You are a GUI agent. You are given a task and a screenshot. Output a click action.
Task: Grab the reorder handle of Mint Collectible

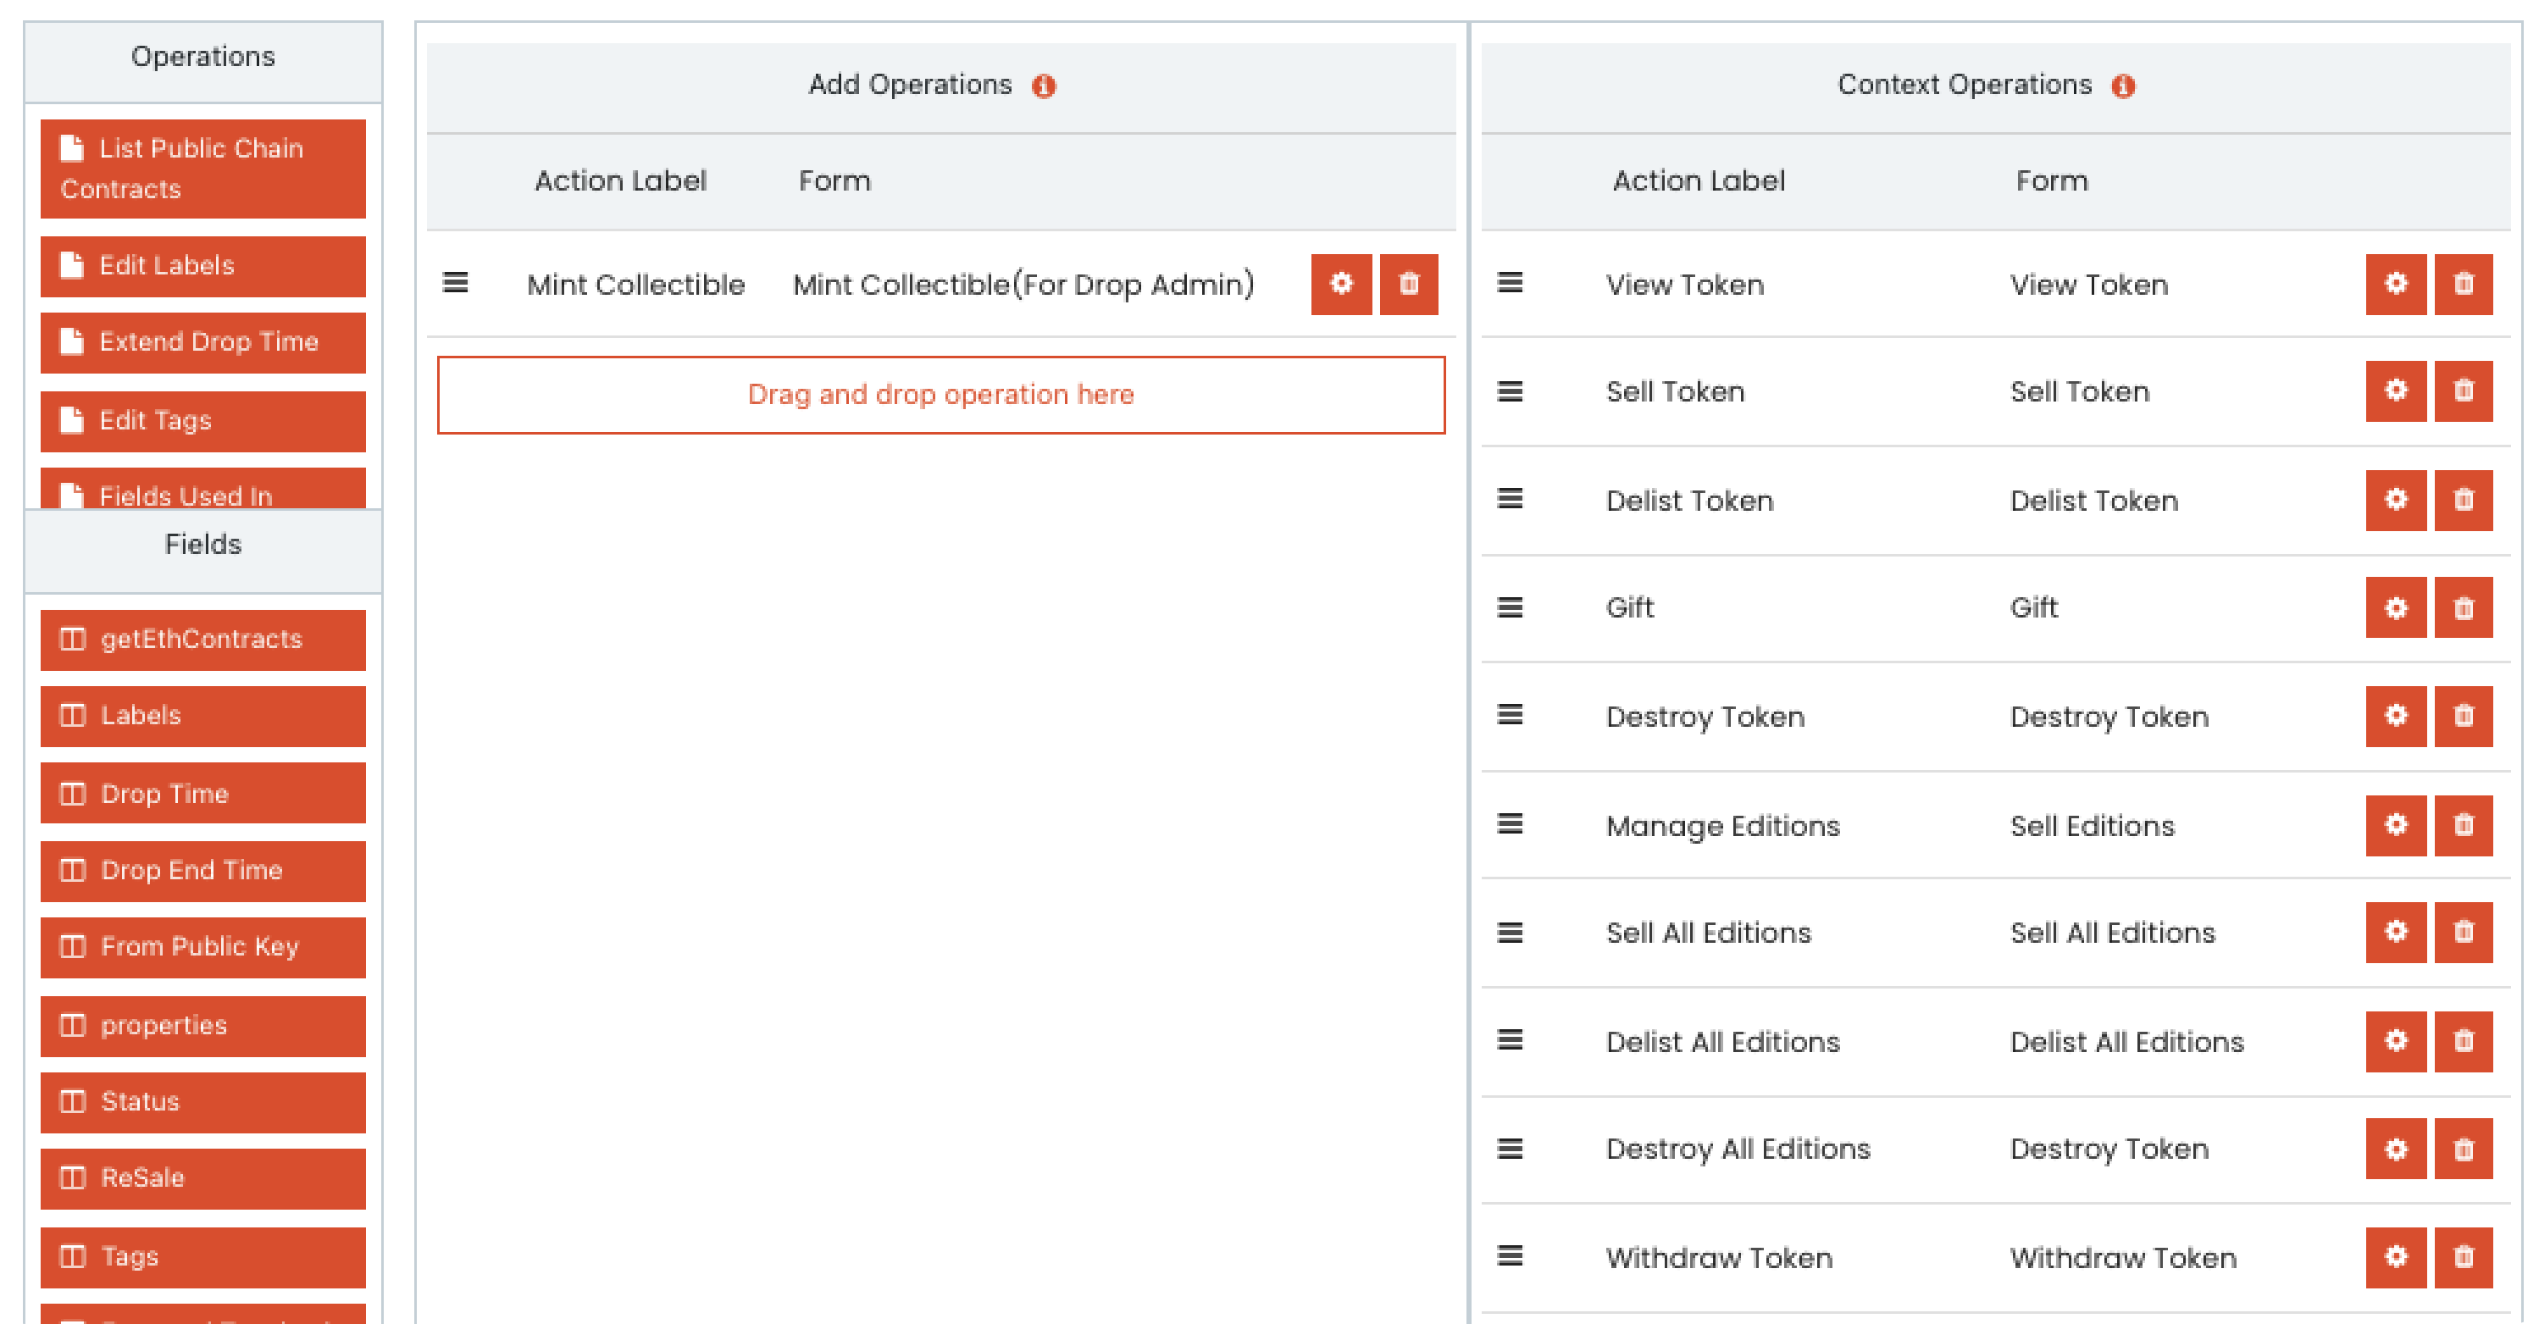456,283
